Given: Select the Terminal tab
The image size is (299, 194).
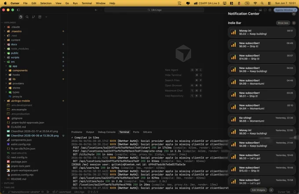Looking at the screenshot, I should (x=124, y=132).
